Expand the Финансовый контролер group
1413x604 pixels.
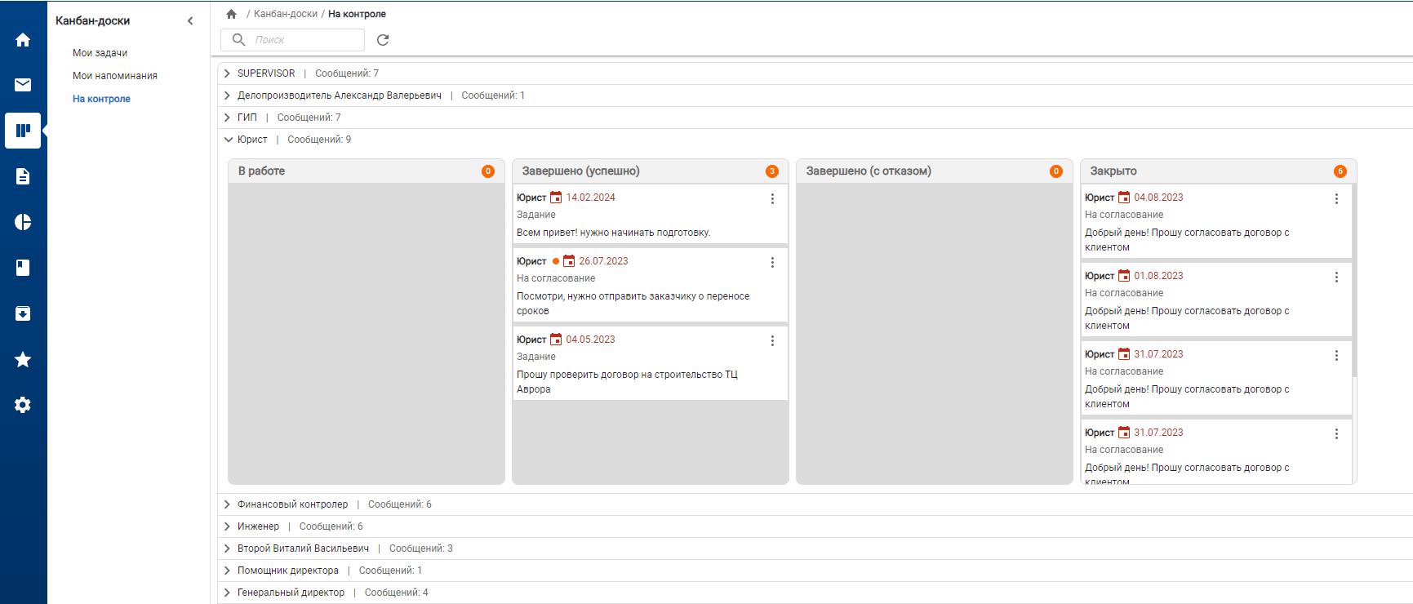[x=228, y=504]
